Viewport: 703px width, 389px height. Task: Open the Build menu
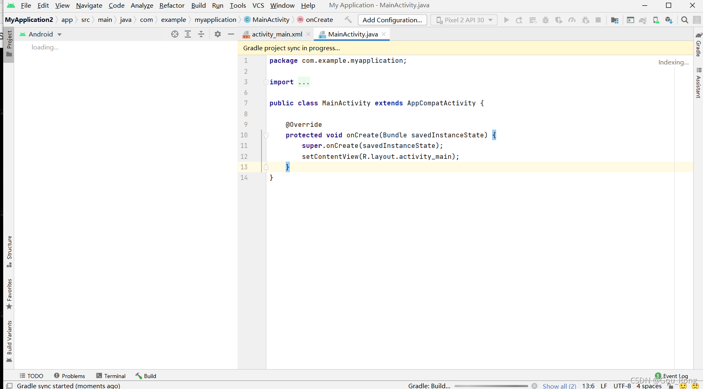coord(198,5)
